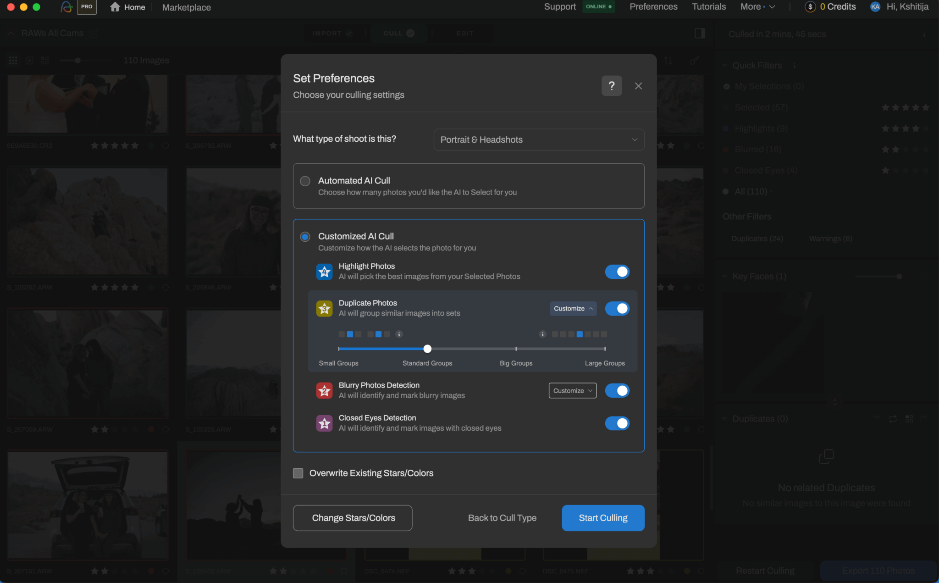This screenshot has width=939, height=583.
Task: Open the shoot type Portrait & Headshots dropdown
Action: (539, 139)
